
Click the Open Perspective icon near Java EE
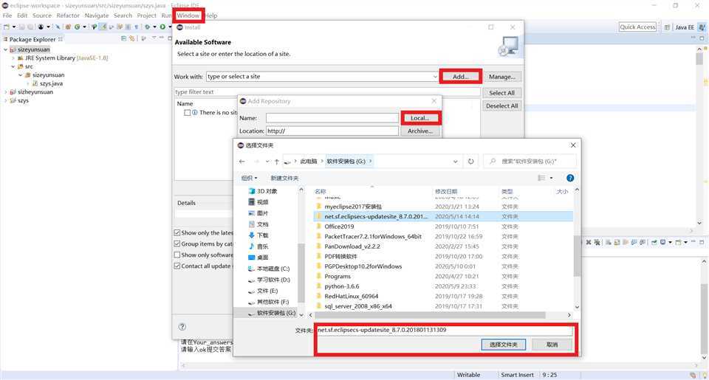pyautogui.click(x=667, y=27)
